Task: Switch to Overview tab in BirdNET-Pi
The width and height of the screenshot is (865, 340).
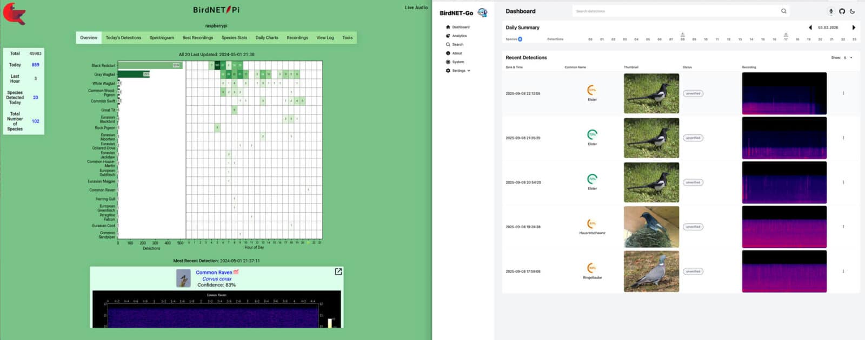Action: pos(89,38)
